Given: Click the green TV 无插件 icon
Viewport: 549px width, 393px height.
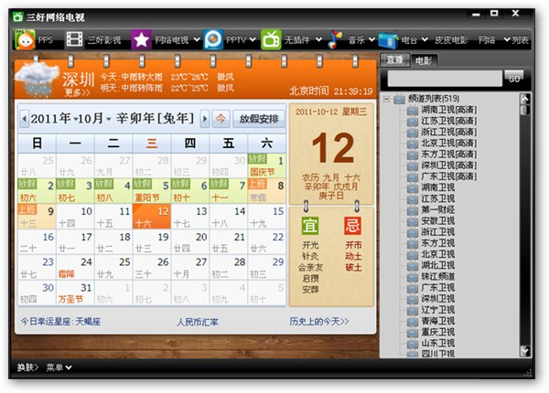Looking at the screenshot, I should (271, 39).
